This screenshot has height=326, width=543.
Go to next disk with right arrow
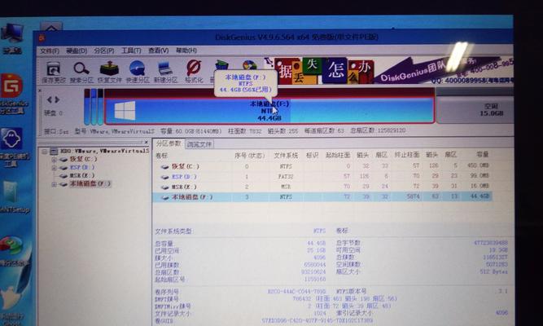click(x=57, y=100)
